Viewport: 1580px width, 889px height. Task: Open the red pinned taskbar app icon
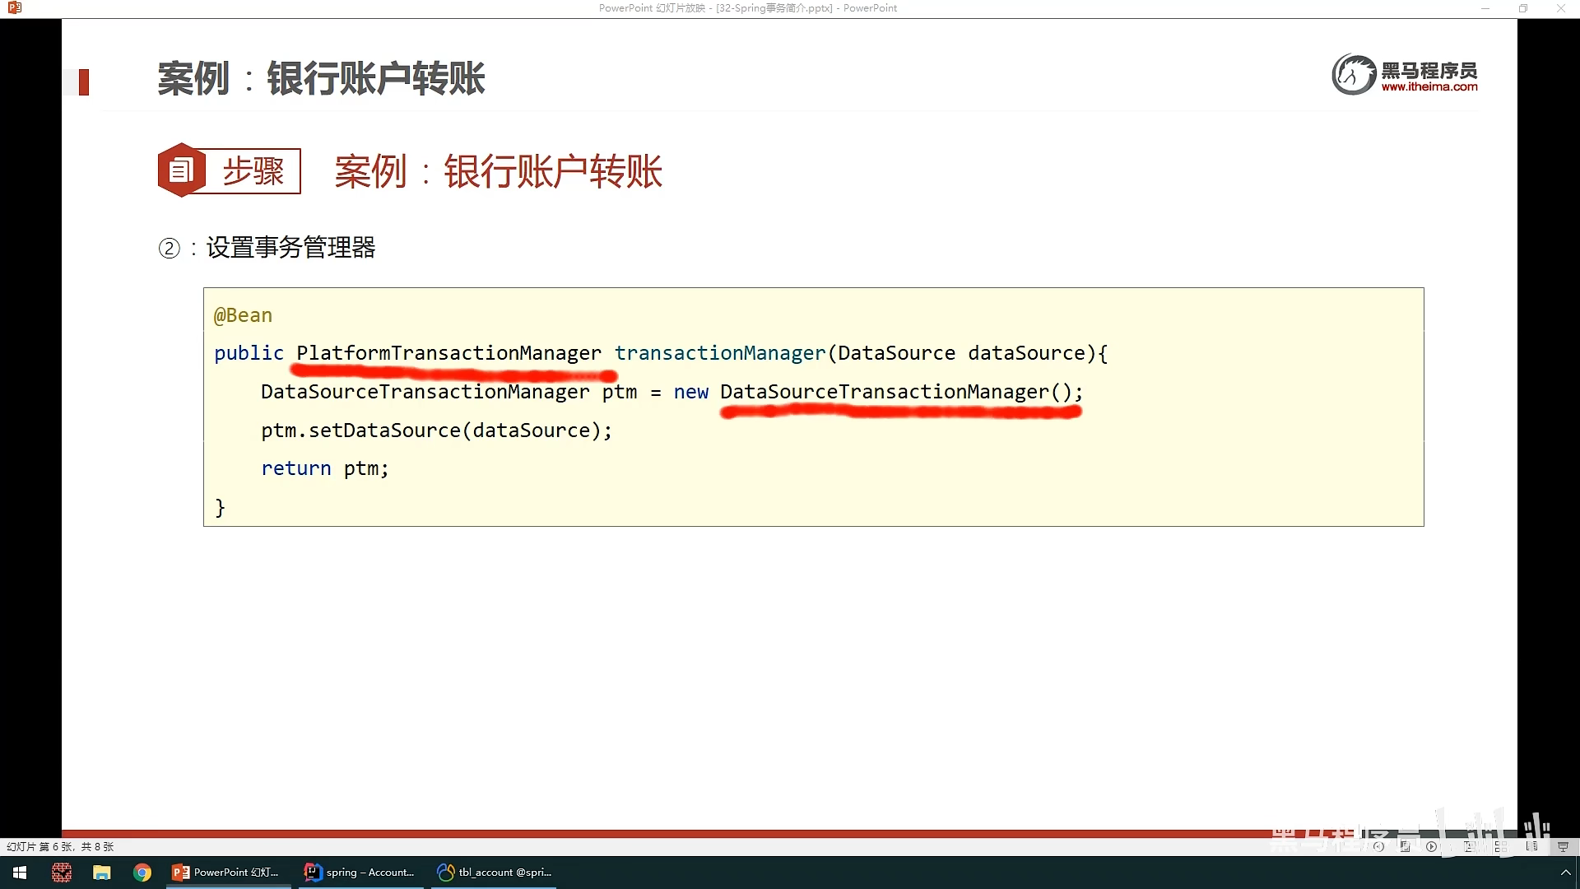[62, 873]
